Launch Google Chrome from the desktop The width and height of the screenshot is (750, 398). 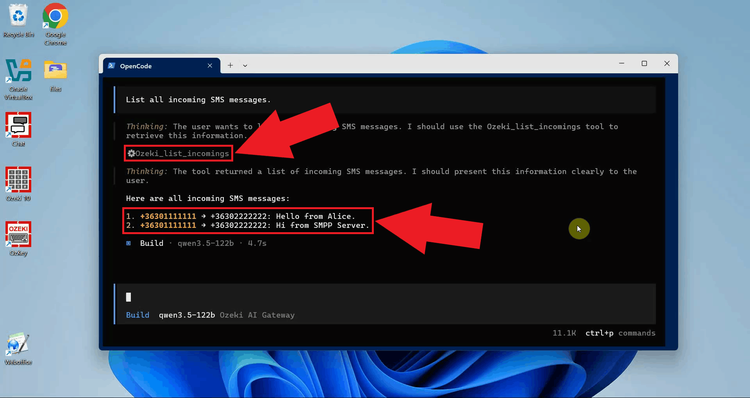[x=55, y=24]
